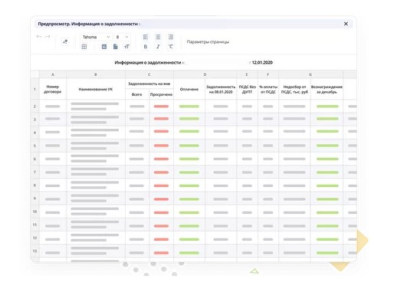Click the Наименование УК cell in row 4
Image resolution: width=397 pixels, height=286 pixels.
[x=96, y=133]
